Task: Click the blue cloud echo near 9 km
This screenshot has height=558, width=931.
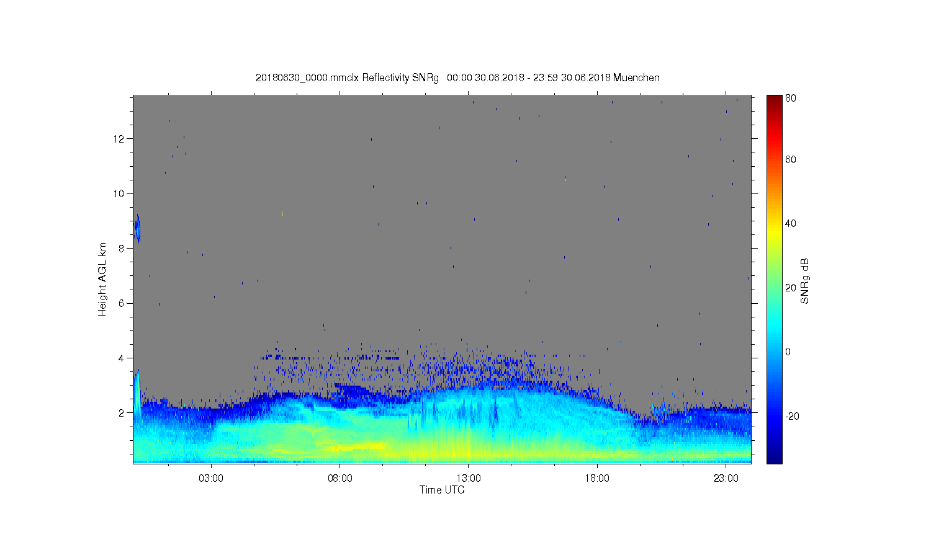Action: click(x=137, y=229)
